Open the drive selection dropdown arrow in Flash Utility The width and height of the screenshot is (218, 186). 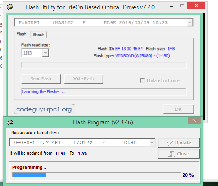[x=190, y=22]
